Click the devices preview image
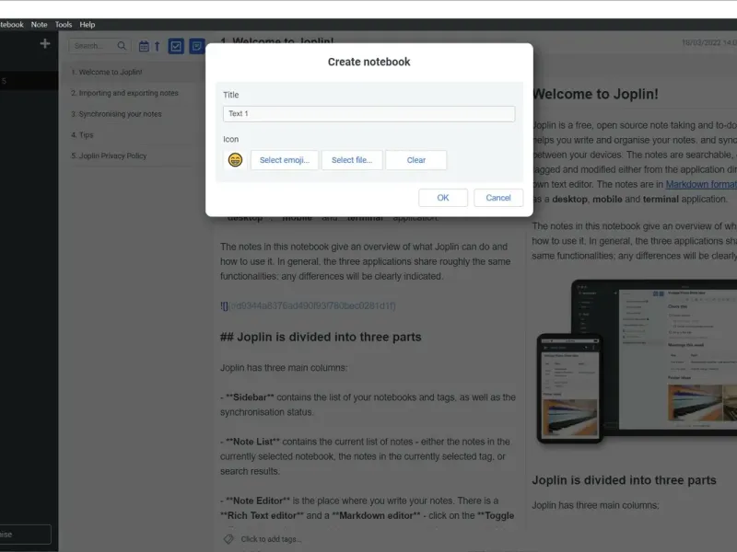Viewport: 737px width, 552px height. [637, 362]
